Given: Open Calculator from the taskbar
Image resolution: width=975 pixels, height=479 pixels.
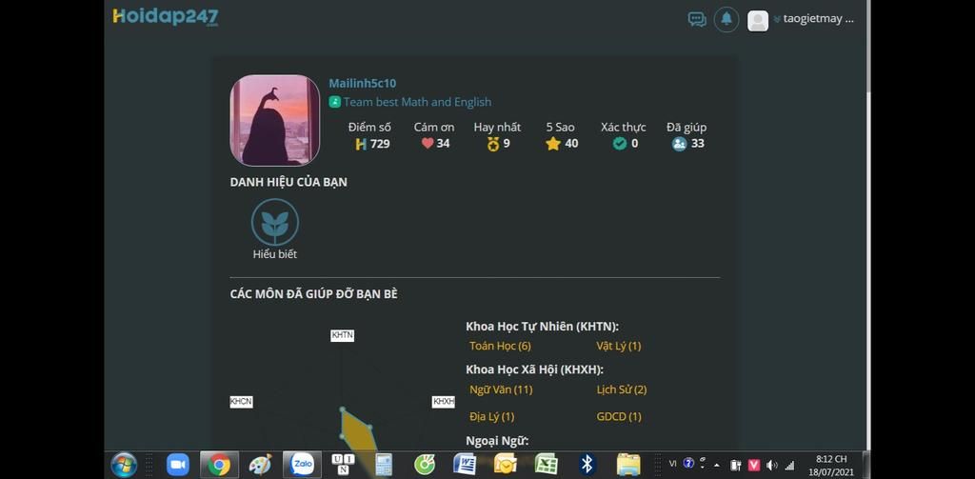Looking at the screenshot, I should tap(384, 465).
